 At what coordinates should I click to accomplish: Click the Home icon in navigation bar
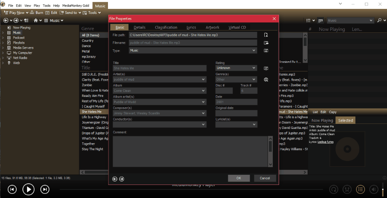click(36, 20)
